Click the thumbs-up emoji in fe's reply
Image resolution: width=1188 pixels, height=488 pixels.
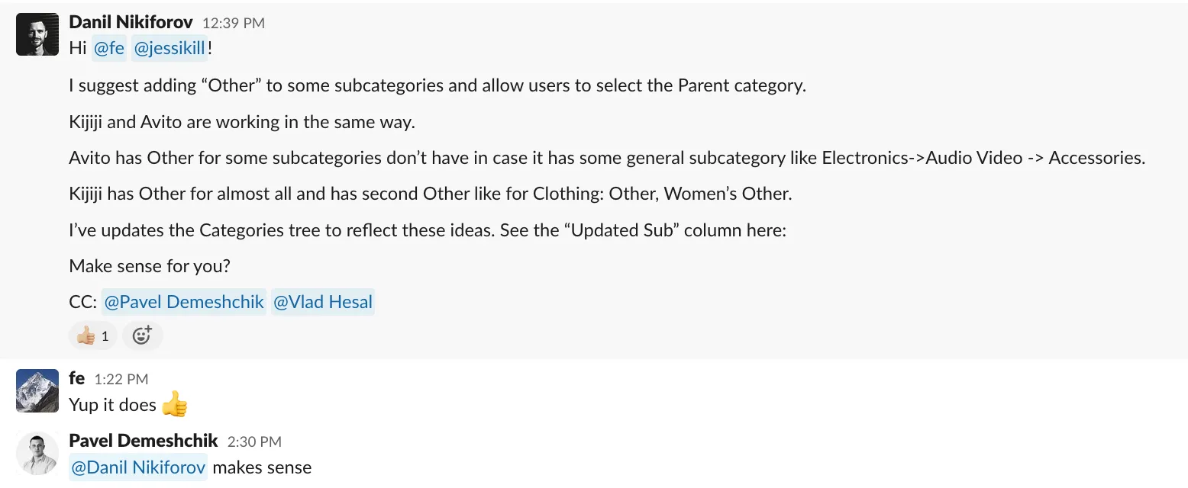[x=175, y=404]
